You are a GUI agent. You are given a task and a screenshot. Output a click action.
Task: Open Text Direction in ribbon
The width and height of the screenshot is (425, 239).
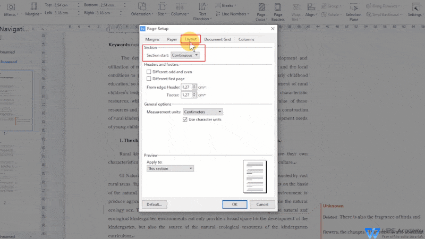pyautogui.click(x=202, y=11)
